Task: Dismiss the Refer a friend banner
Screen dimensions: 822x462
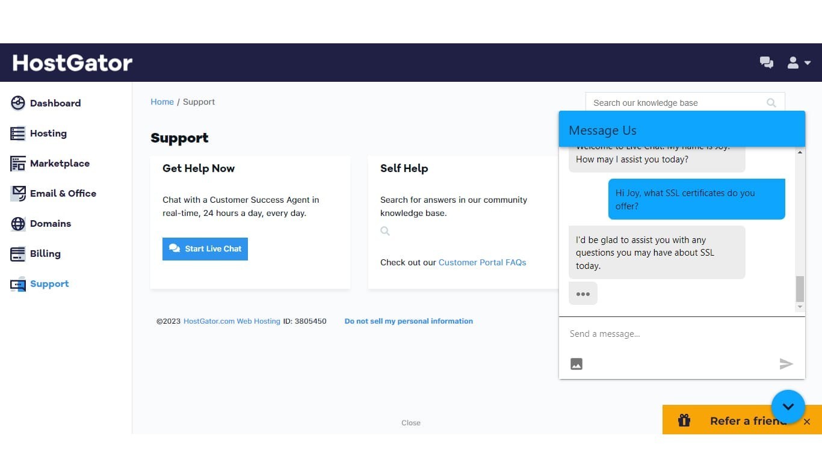Action: click(807, 422)
